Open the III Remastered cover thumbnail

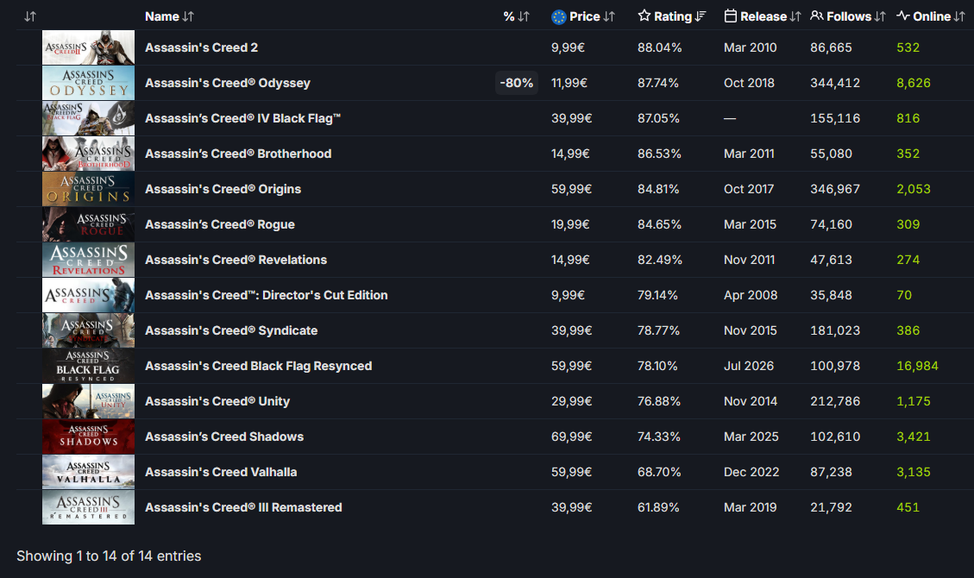tap(88, 508)
